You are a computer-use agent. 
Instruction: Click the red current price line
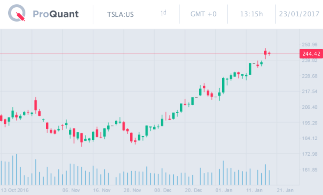tap(135, 54)
